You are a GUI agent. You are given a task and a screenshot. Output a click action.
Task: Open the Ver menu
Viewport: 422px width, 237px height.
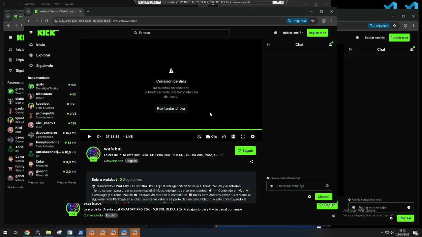click(57, 4)
